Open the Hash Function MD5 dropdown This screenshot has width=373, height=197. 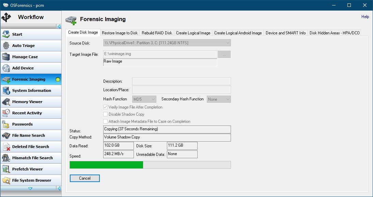click(x=144, y=99)
